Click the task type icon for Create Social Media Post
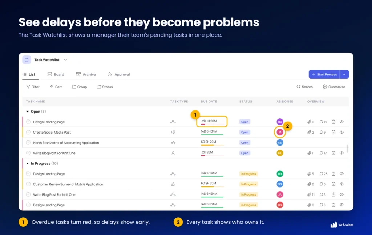This screenshot has width=372, height=235. 173,132
